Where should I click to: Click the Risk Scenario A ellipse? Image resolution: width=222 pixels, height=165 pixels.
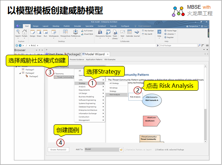(x=152, y=100)
